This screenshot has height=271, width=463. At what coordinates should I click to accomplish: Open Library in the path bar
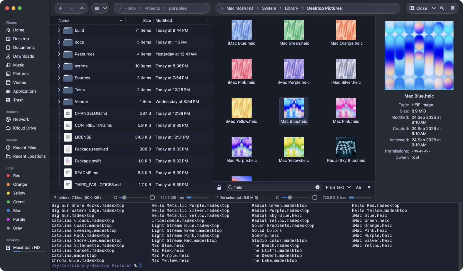click(x=291, y=8)
